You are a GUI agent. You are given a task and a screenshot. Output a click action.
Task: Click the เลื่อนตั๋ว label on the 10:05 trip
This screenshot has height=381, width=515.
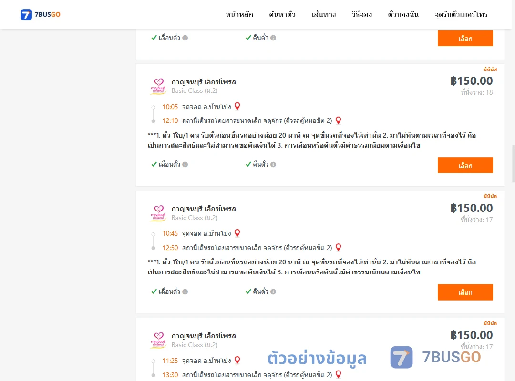tap(169, 164)
